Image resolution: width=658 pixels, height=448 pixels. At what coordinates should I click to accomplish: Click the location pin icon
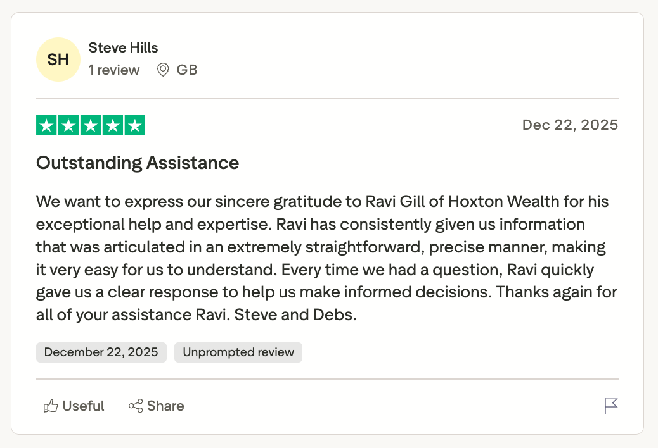tap(163, 70)
